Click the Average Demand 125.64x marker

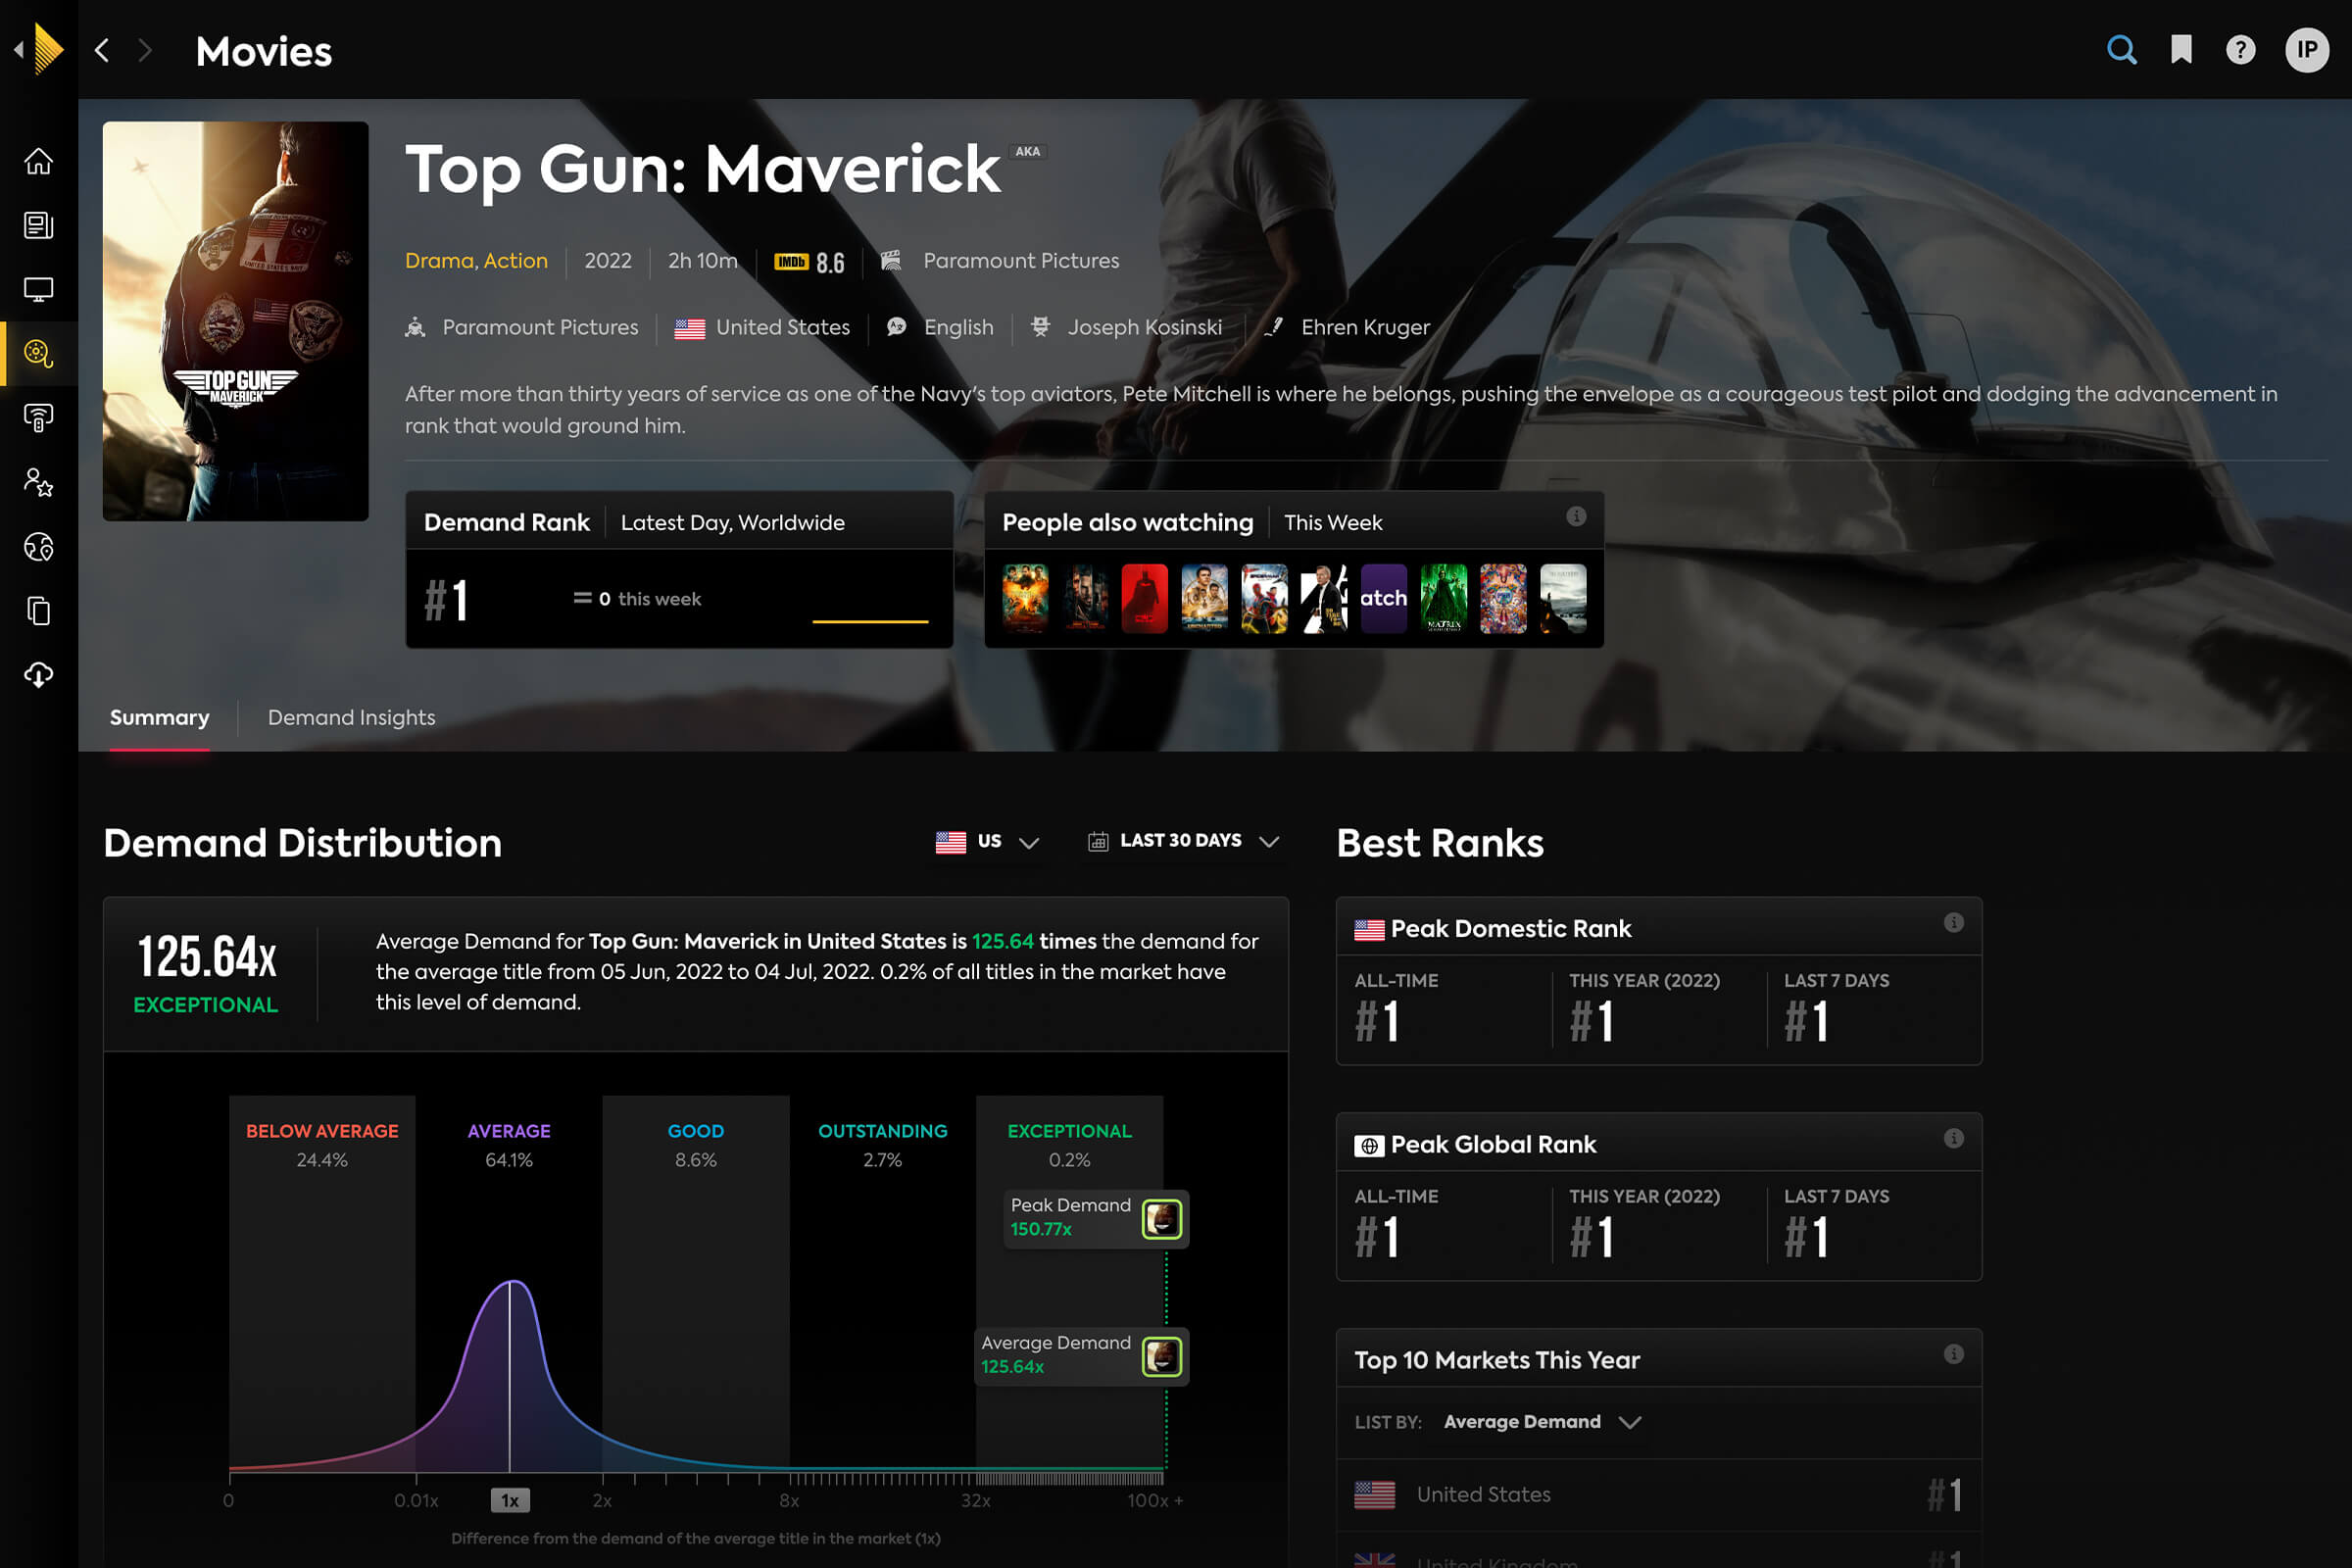(x=1082, y=1355)
